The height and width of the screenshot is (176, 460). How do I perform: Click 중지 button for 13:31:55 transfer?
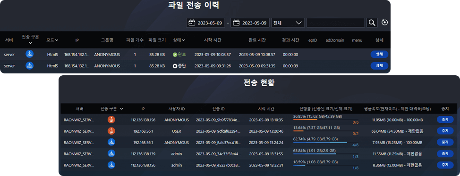(x=445, y=153)
